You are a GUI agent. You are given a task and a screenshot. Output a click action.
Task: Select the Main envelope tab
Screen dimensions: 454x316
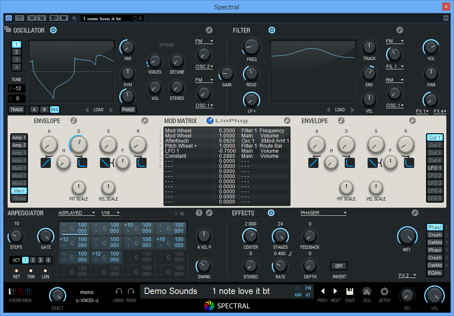tap(19, 191)
